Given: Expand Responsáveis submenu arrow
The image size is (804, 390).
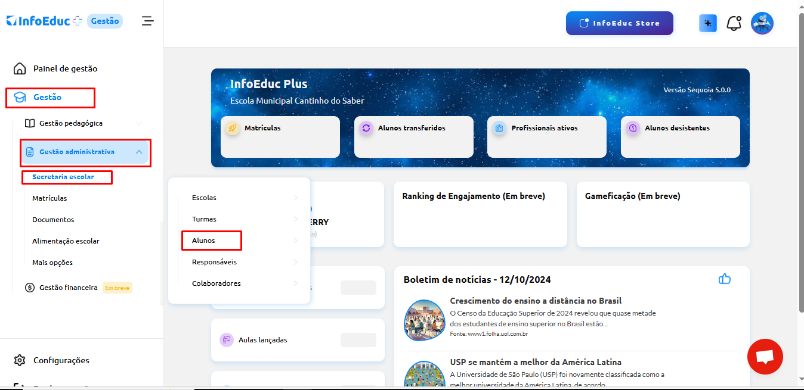Looking at the screenshot, I should pyautogui.click(x=296, y=262).
